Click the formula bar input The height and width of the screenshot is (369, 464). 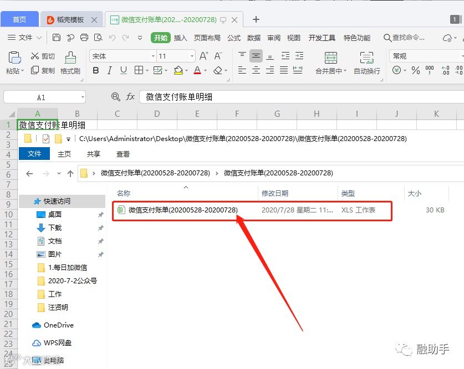click(302, 97)
